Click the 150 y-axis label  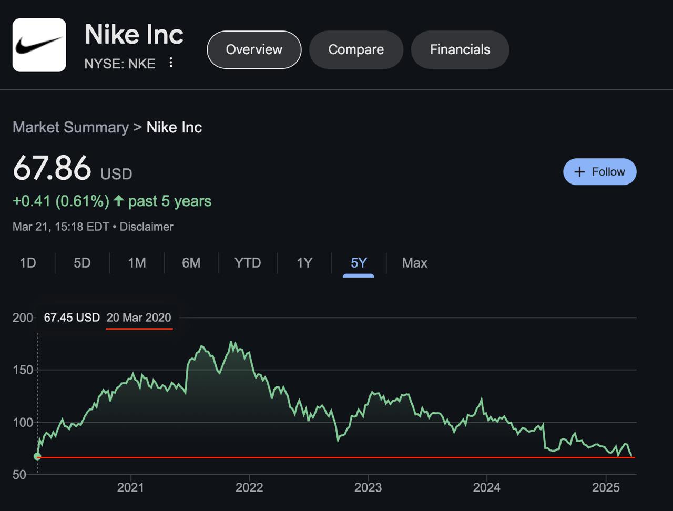point(23,370)
